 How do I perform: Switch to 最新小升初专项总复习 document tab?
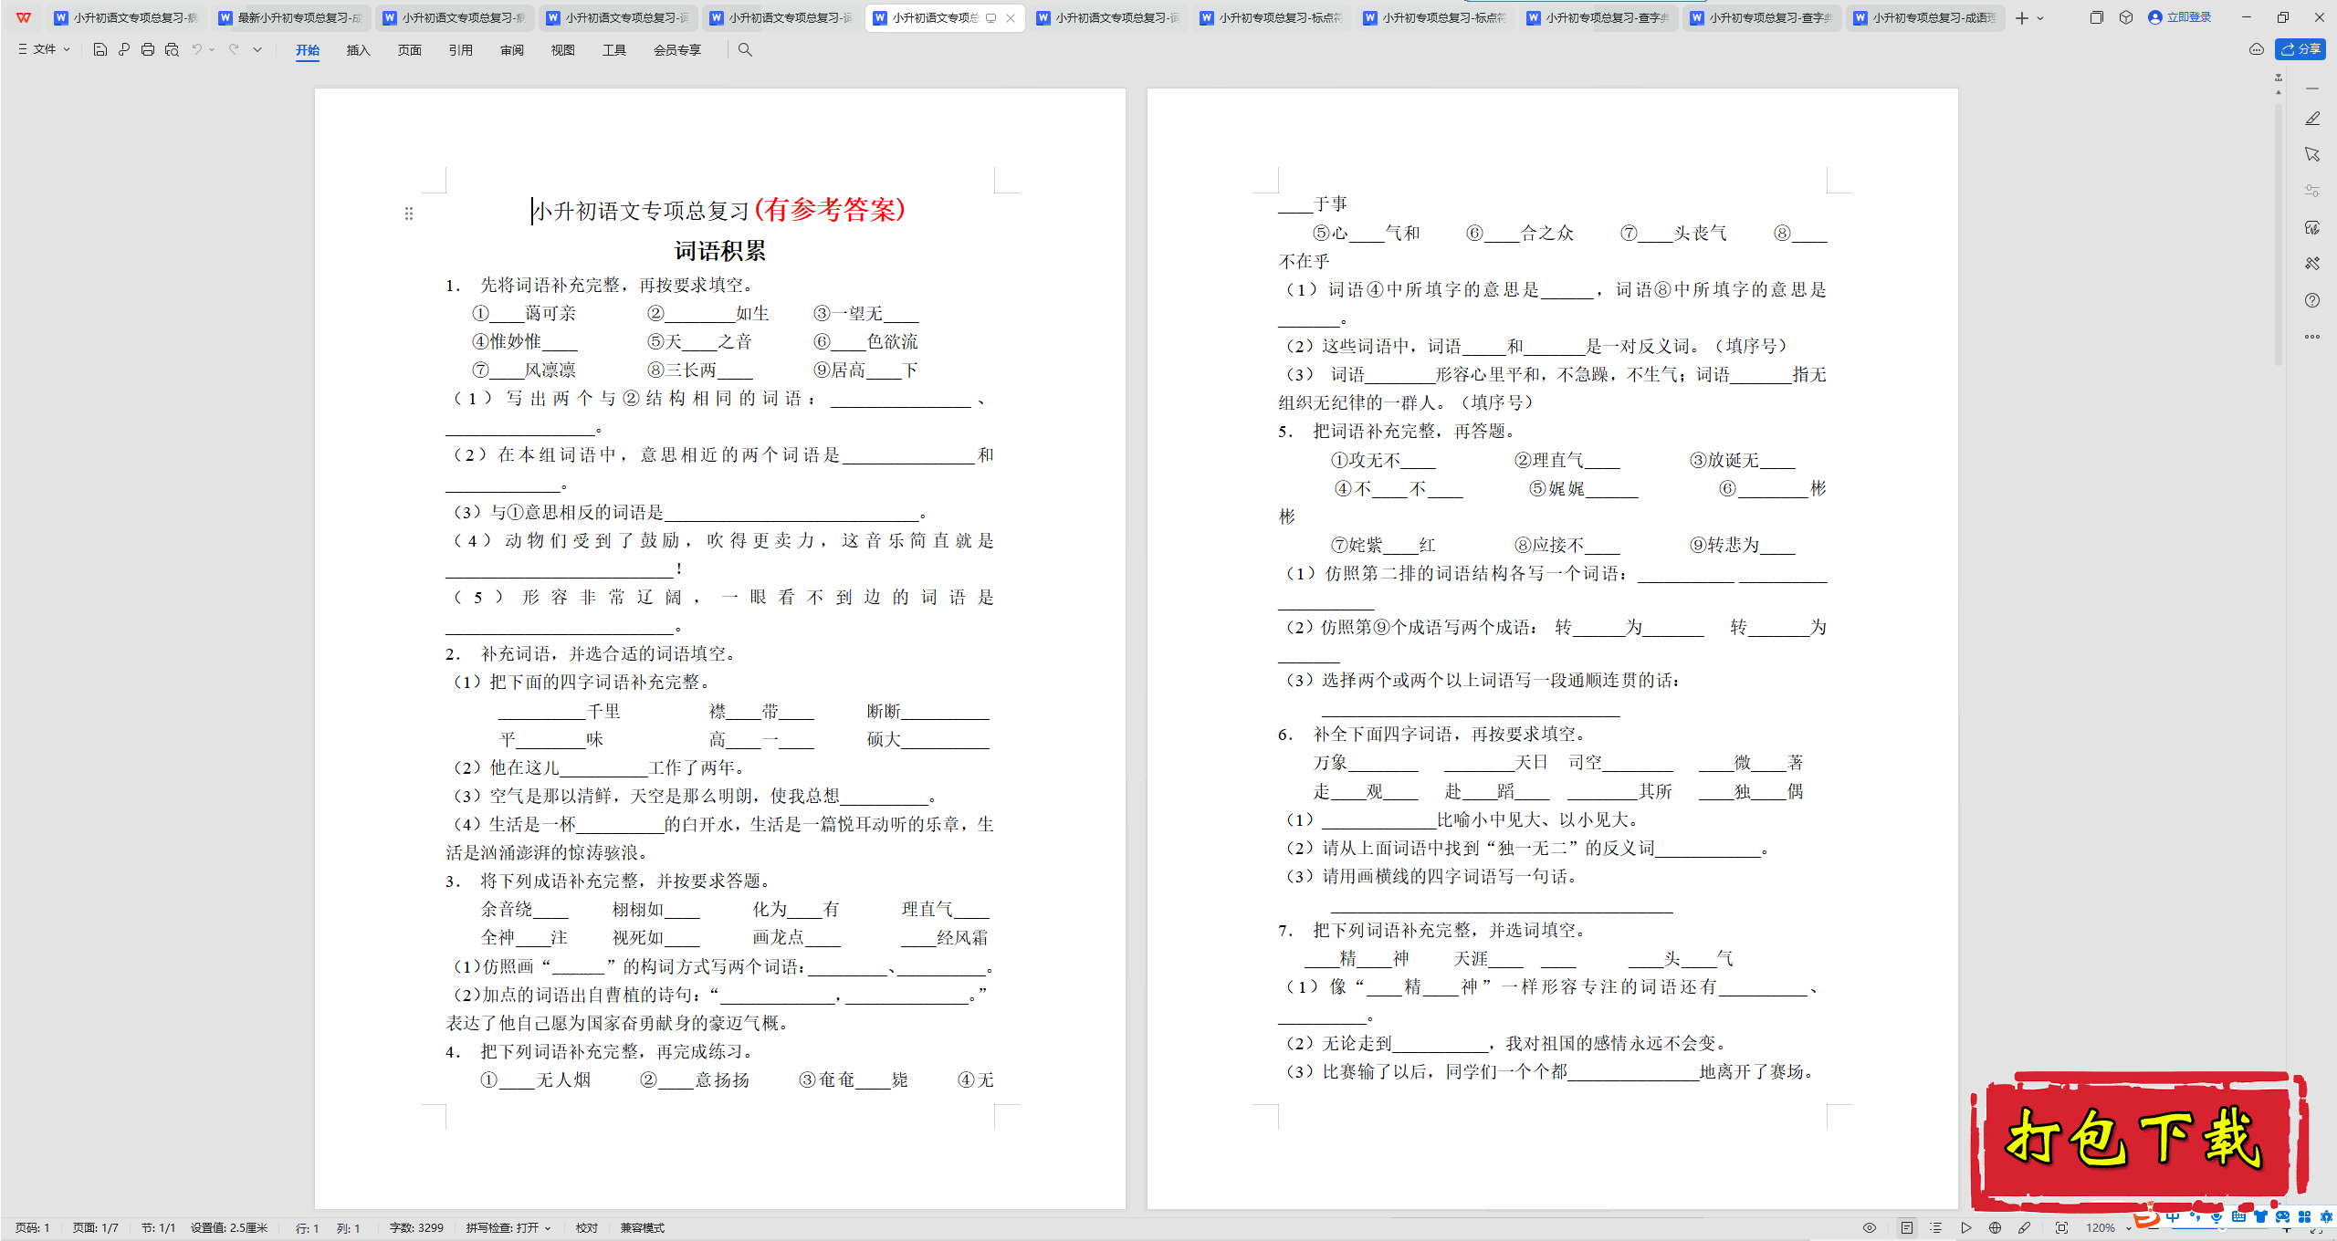[x=290, y=17]
